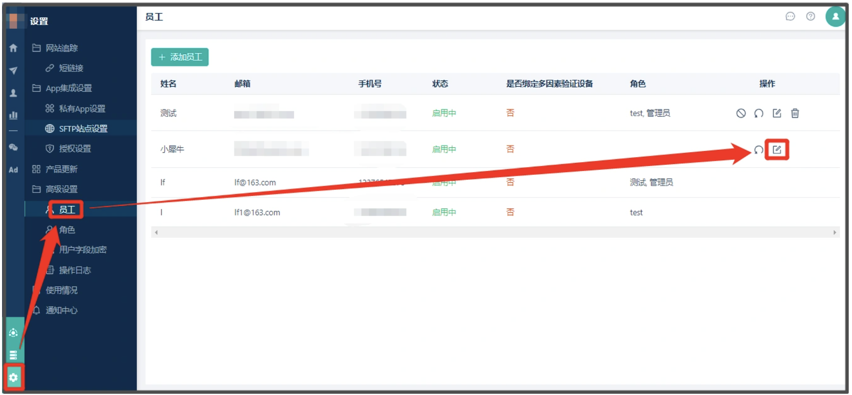Click the user avatar in top-right corner

[835, 17]
